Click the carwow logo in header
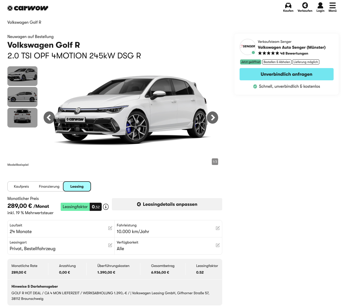Image resolution: width=341 pixels, height=307 pixels. (x=28, y=8)
